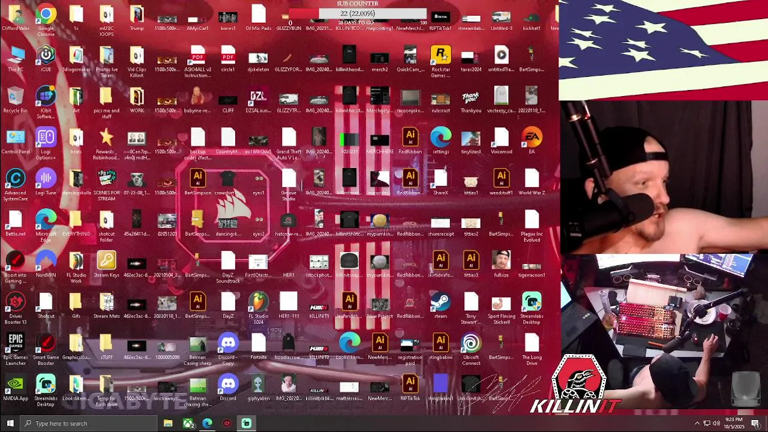This screenshot has height=432, width=768.
Task: Open the skirtideafo Illustrator file
Action: click(x=440, y=265)
